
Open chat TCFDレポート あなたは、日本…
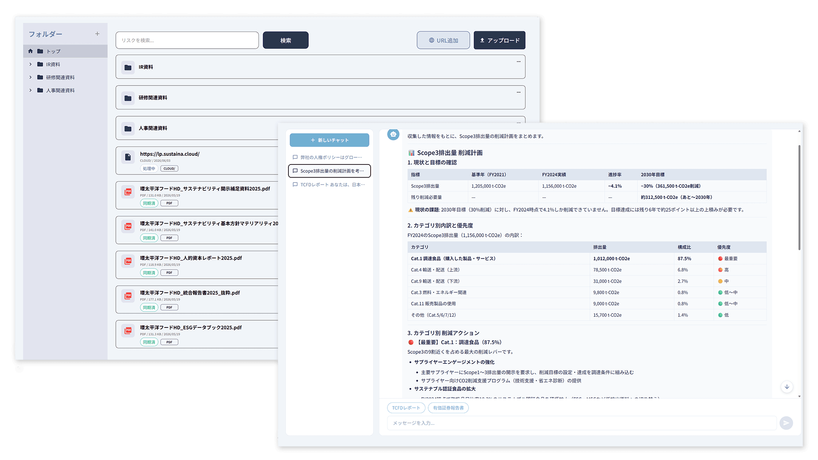[330, 184]
